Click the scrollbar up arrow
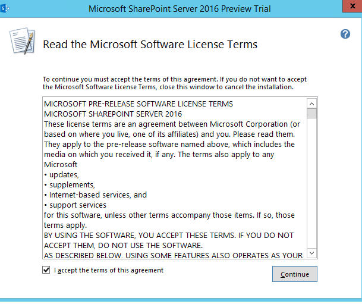Viewport: 362px width, 304px height. coord(311,104)
